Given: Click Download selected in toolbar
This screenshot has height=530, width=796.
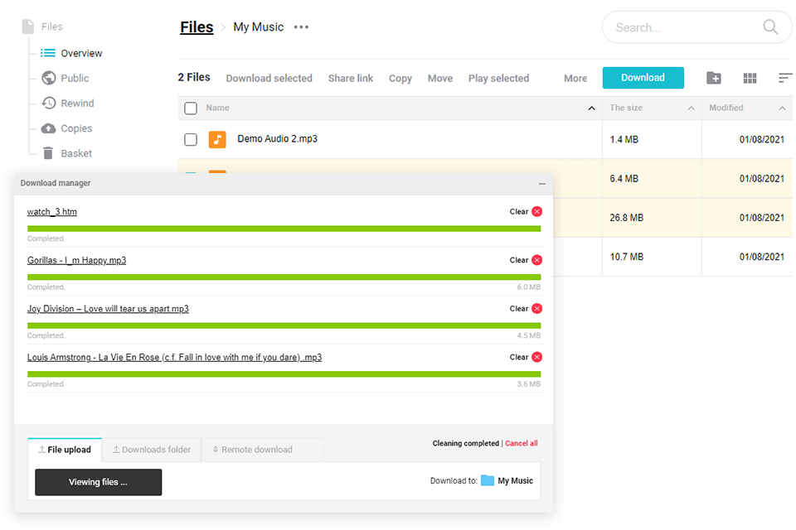Looking at the screenshot, I should [x=269, y=78].
